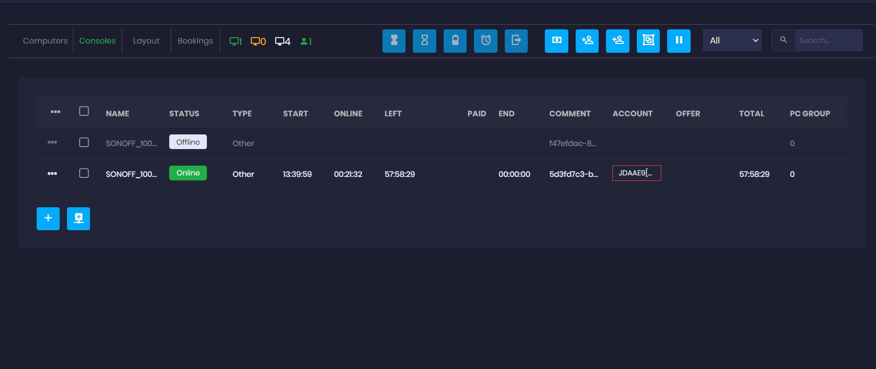Toggle the select-all checkbox in header
The image size is (876, 369).
pos(84,111)
